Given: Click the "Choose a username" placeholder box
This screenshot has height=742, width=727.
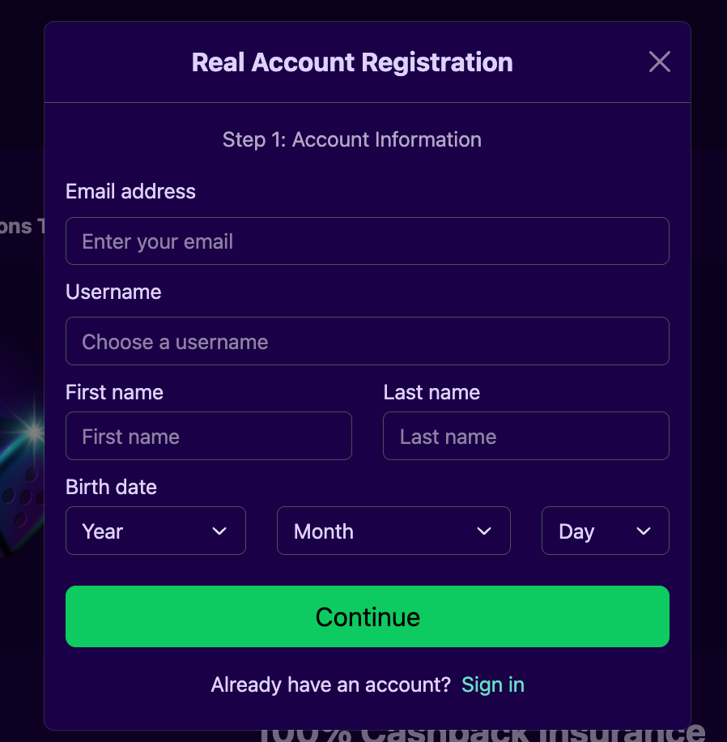Looking at the screenshot, I should pyautogui.click(x=367, y=341).
